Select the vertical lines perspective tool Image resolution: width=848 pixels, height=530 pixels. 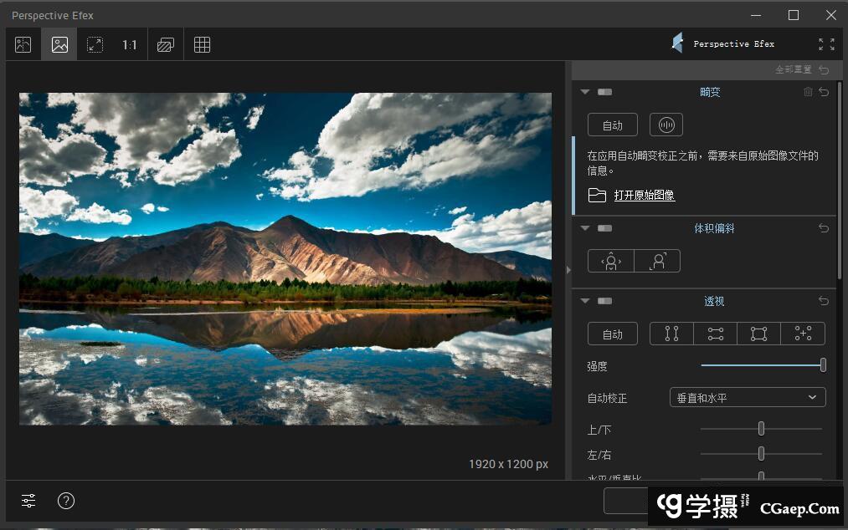671,334
